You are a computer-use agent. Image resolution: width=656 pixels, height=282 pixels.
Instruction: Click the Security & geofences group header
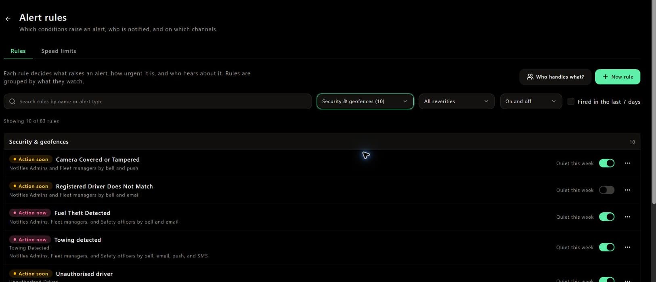[x=322, y=142]
